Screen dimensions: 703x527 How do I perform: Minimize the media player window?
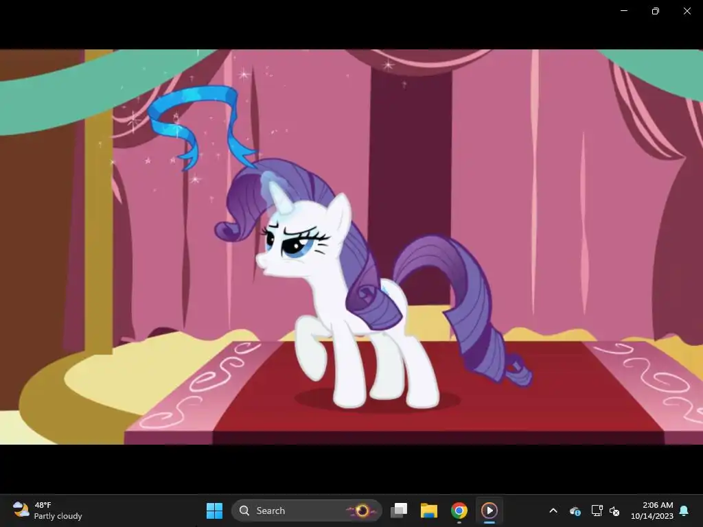tap(624, 11)
